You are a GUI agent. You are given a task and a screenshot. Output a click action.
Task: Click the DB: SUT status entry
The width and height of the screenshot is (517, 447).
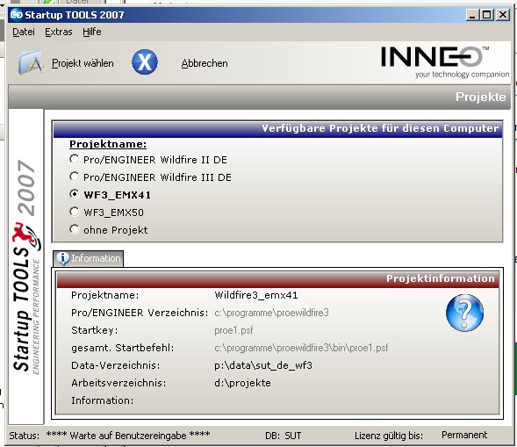click(283, 436)
